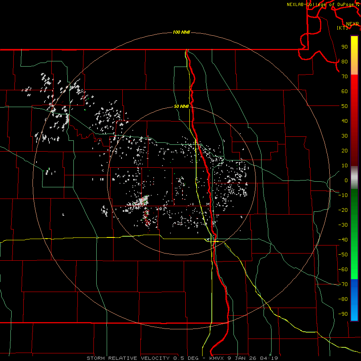The height and width of the screenshot is (361, 361).
Task: Click the blue bottom segment of velocity scale
Action: (354, 300)
